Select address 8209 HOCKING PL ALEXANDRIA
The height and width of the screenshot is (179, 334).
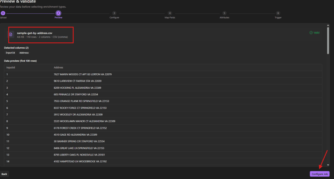tap(77, 88)
